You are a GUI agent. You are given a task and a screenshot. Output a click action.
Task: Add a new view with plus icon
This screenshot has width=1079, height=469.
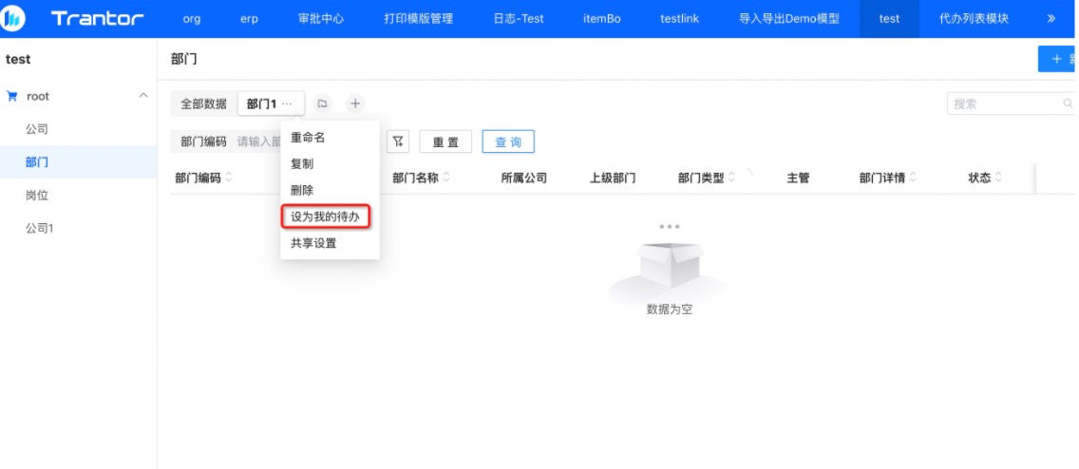[355, 103]
